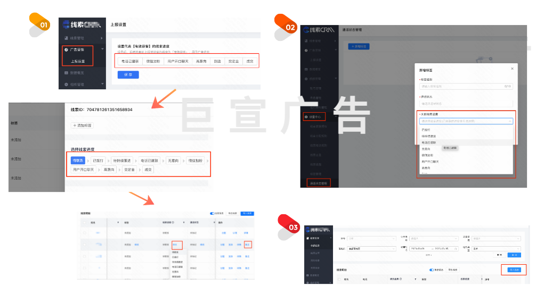
Task: Click the 组织管理 gear icon in panel 01 sidebar
Action: pyautogui.click(x=66, y=85)
